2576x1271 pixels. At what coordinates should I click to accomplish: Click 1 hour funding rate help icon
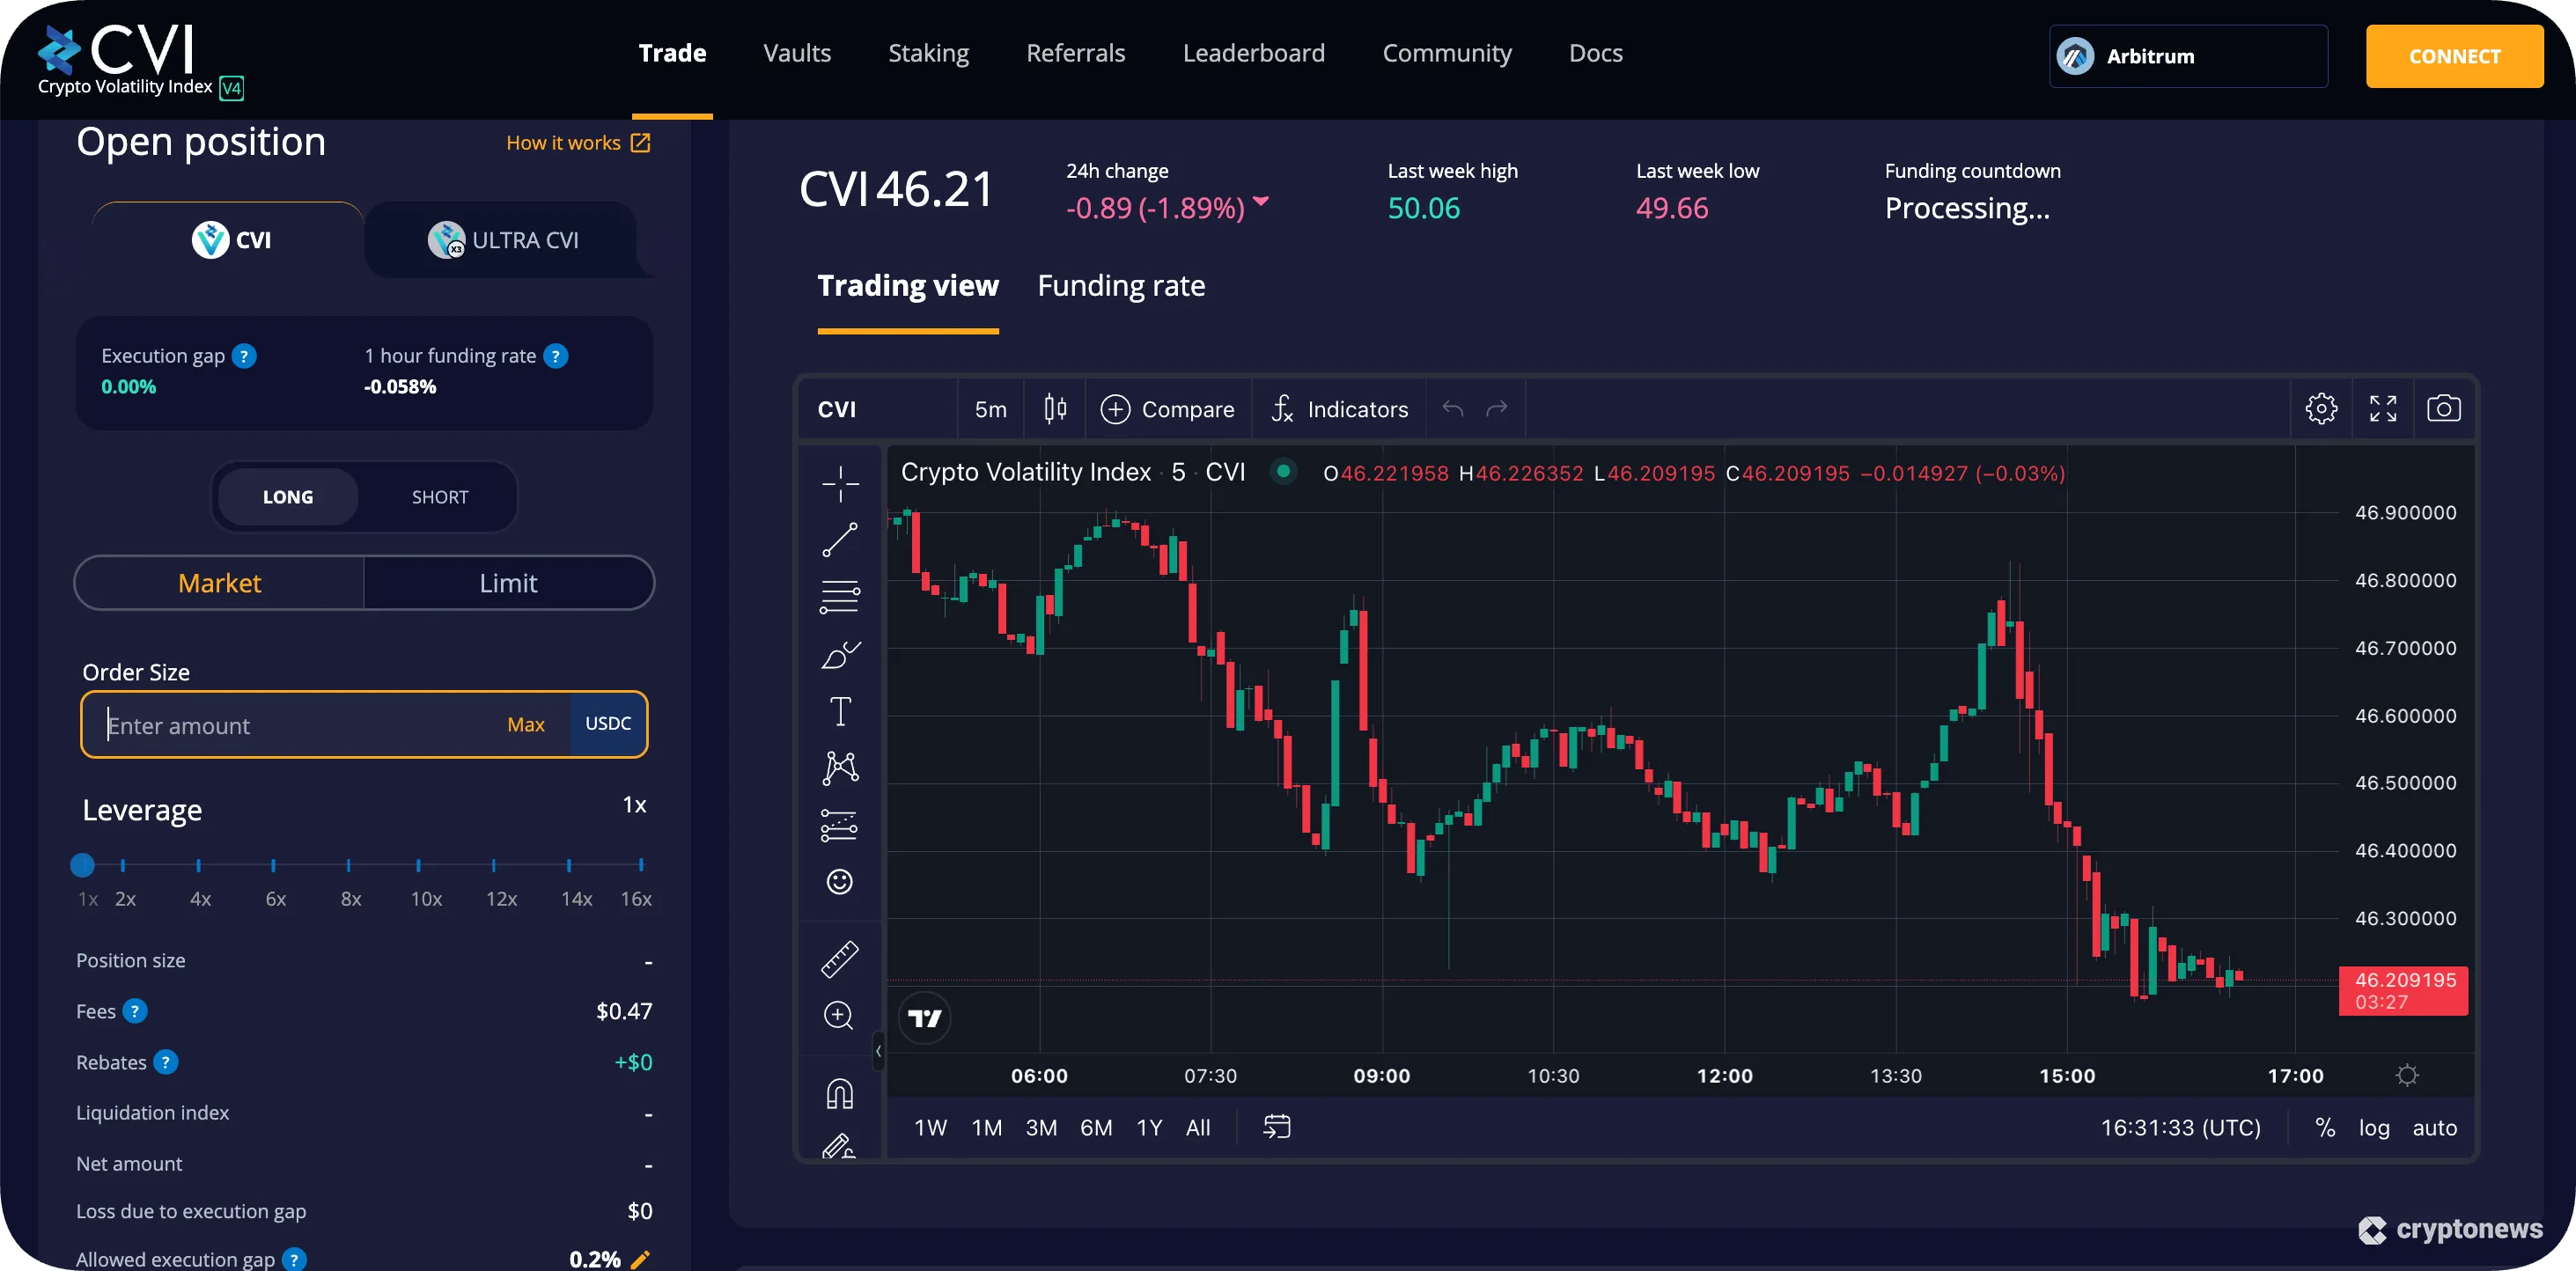[556, 356]
